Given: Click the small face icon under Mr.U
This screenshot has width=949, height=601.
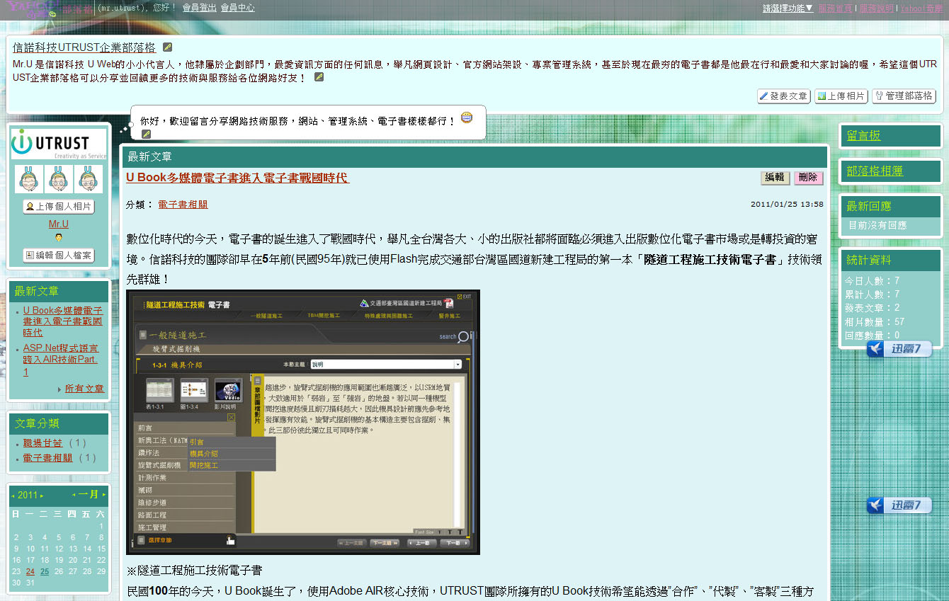Looking at the screenshot, I should 58,238.
